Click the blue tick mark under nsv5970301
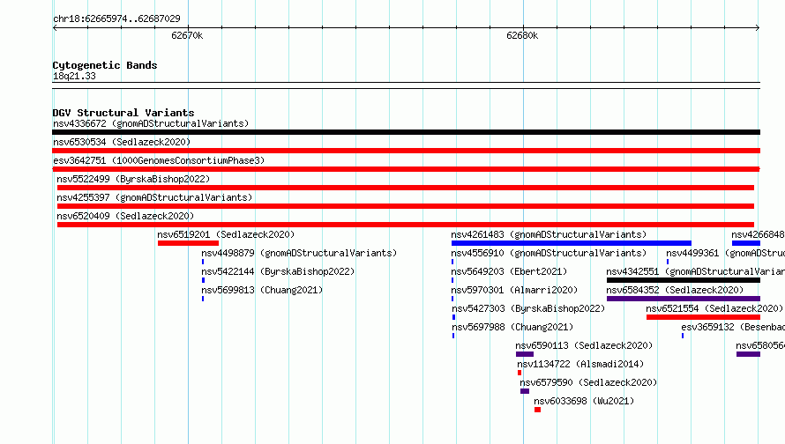Screen dimensions: 785x444 pos(452,299)
